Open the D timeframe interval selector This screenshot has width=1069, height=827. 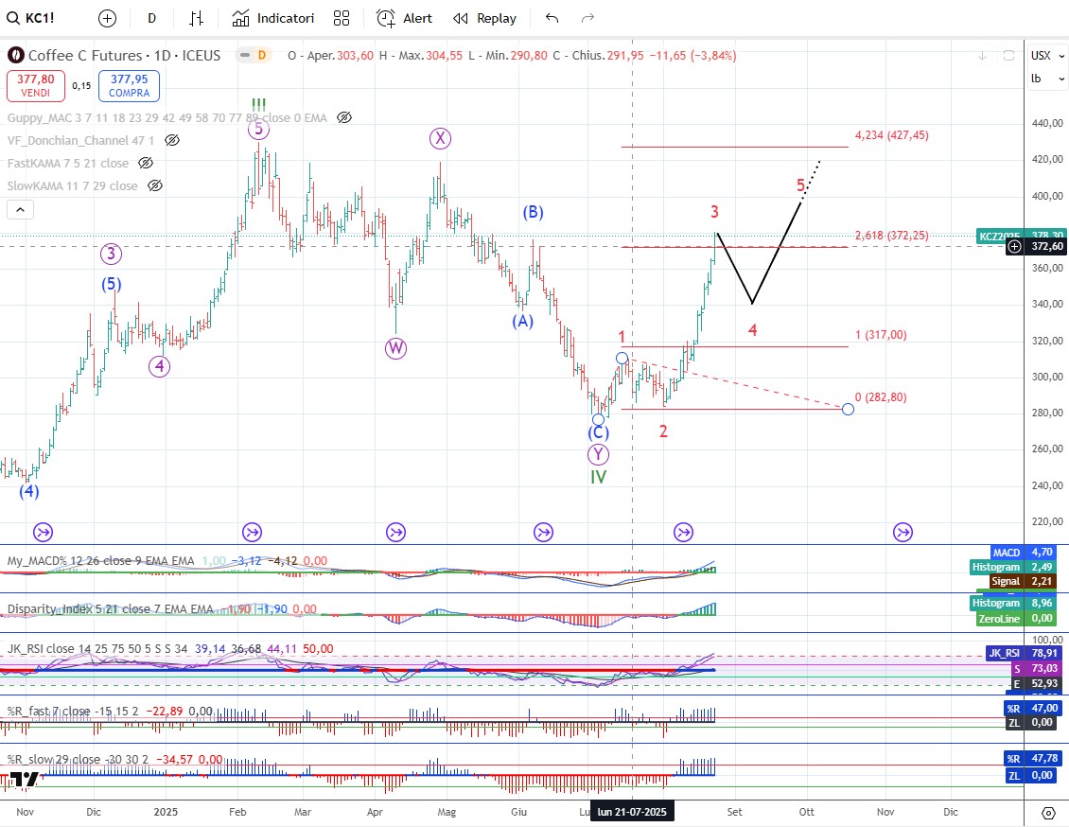(151, 18)
